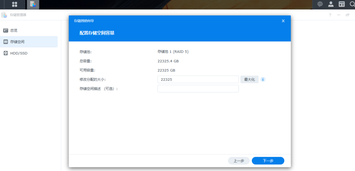This screenshot has width=355, height=171.
Task: Focus the 存储空间描述 text field
Action: coord(198,88)
